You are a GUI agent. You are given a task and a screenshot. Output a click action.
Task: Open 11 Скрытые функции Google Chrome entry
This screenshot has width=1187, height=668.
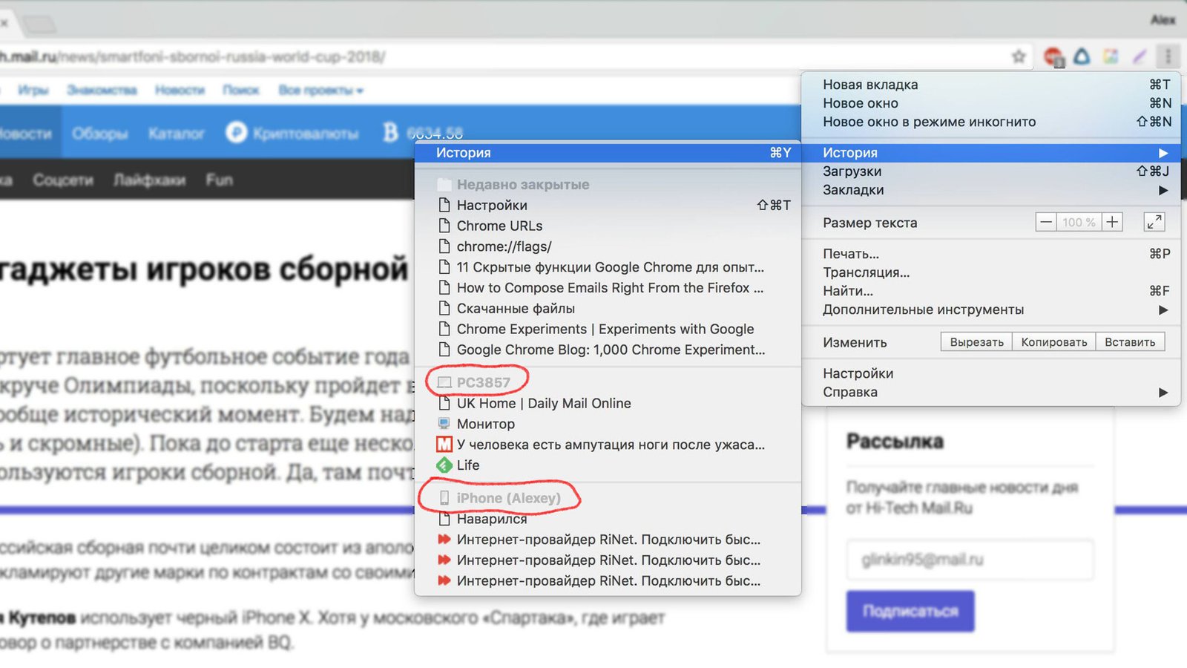pyautogui.click(x=608, y=267)
